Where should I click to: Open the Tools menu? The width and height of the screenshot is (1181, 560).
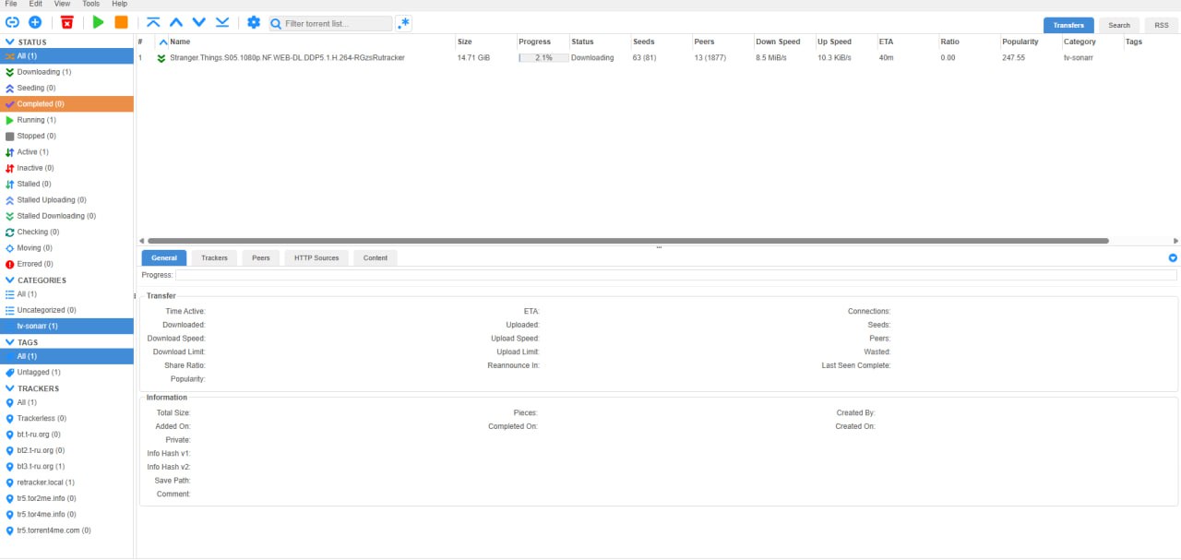click(90, 4)
